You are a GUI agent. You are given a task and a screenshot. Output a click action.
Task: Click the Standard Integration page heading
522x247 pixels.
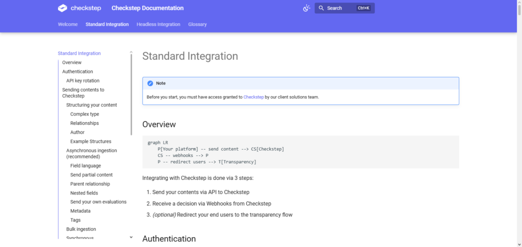pyautogui.click(x=190, y=56)
